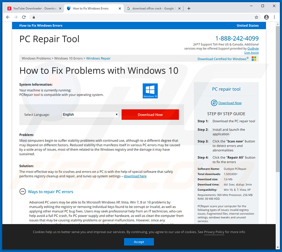Click the Outbyte PCRepair software name
Screen dimensions: 282x252
tap(235, 169)
